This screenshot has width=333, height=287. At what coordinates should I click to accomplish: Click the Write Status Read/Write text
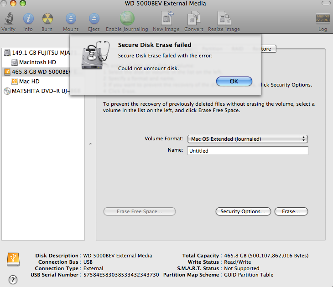click(x=237, y=262)
